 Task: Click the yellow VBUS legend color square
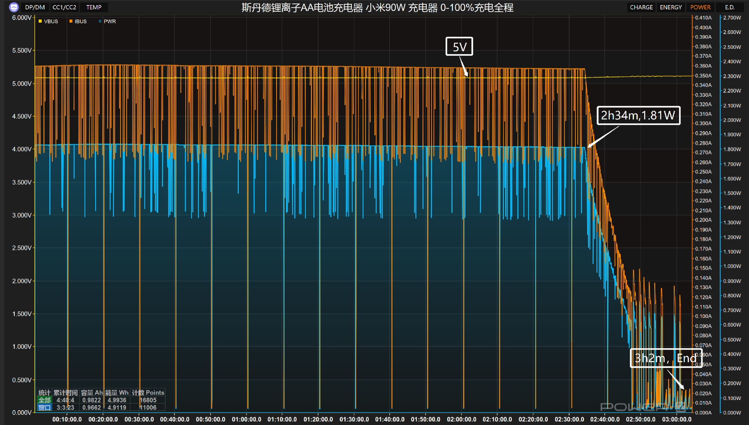[x=40, y=21]
